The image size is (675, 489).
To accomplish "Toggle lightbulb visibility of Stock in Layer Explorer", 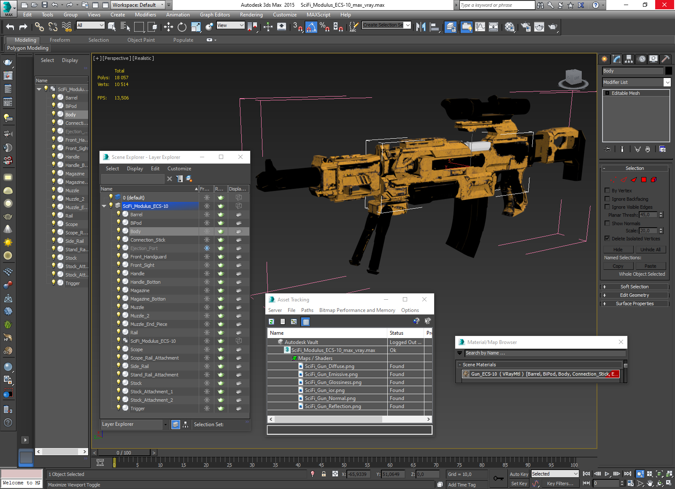I will click(x=119, y=383).
